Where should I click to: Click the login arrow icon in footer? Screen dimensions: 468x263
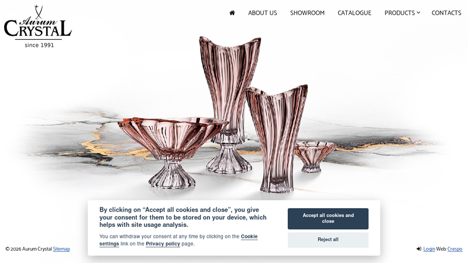419,249
